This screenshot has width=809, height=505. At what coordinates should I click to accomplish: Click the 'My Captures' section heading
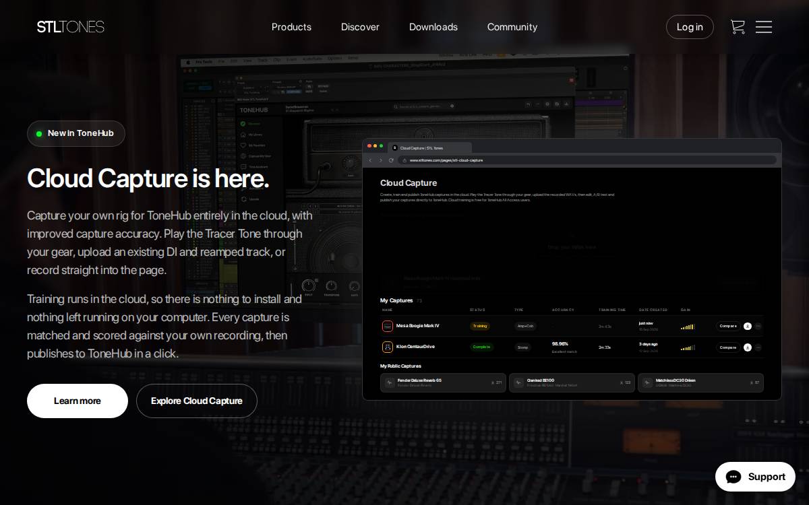point(396,300)
